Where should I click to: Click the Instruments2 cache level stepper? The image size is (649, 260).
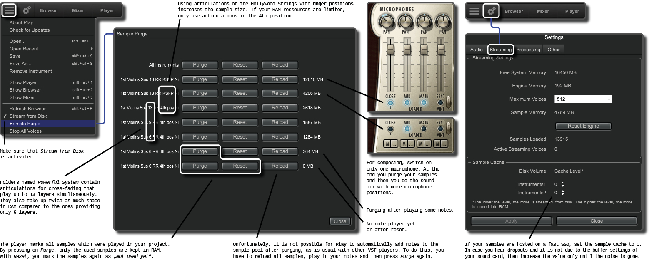563,193
